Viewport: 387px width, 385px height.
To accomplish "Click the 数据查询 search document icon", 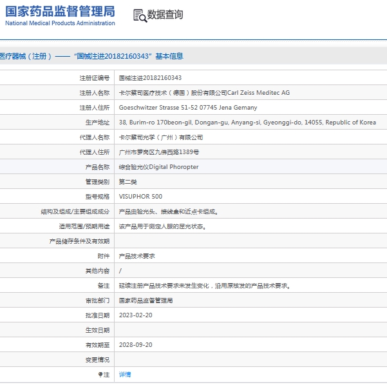I will pyautogui.click(x=140, y=15).
